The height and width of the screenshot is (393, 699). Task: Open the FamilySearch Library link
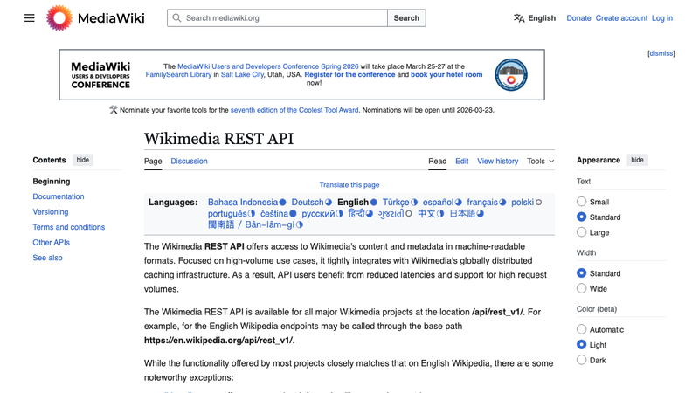click(178, 74)
